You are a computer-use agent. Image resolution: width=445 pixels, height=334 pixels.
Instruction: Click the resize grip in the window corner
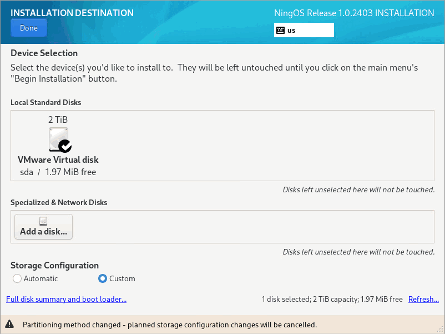(x=440, y=329)
